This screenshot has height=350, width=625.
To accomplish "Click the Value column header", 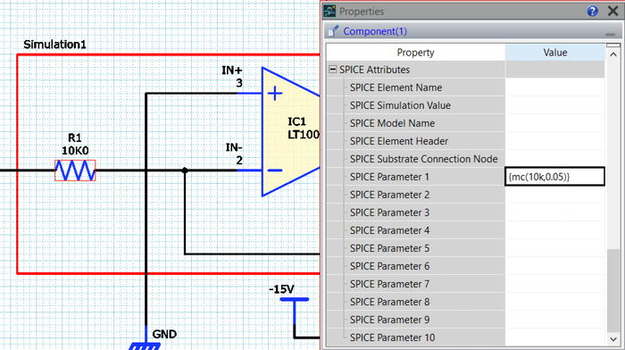I will tap(554, 53).
